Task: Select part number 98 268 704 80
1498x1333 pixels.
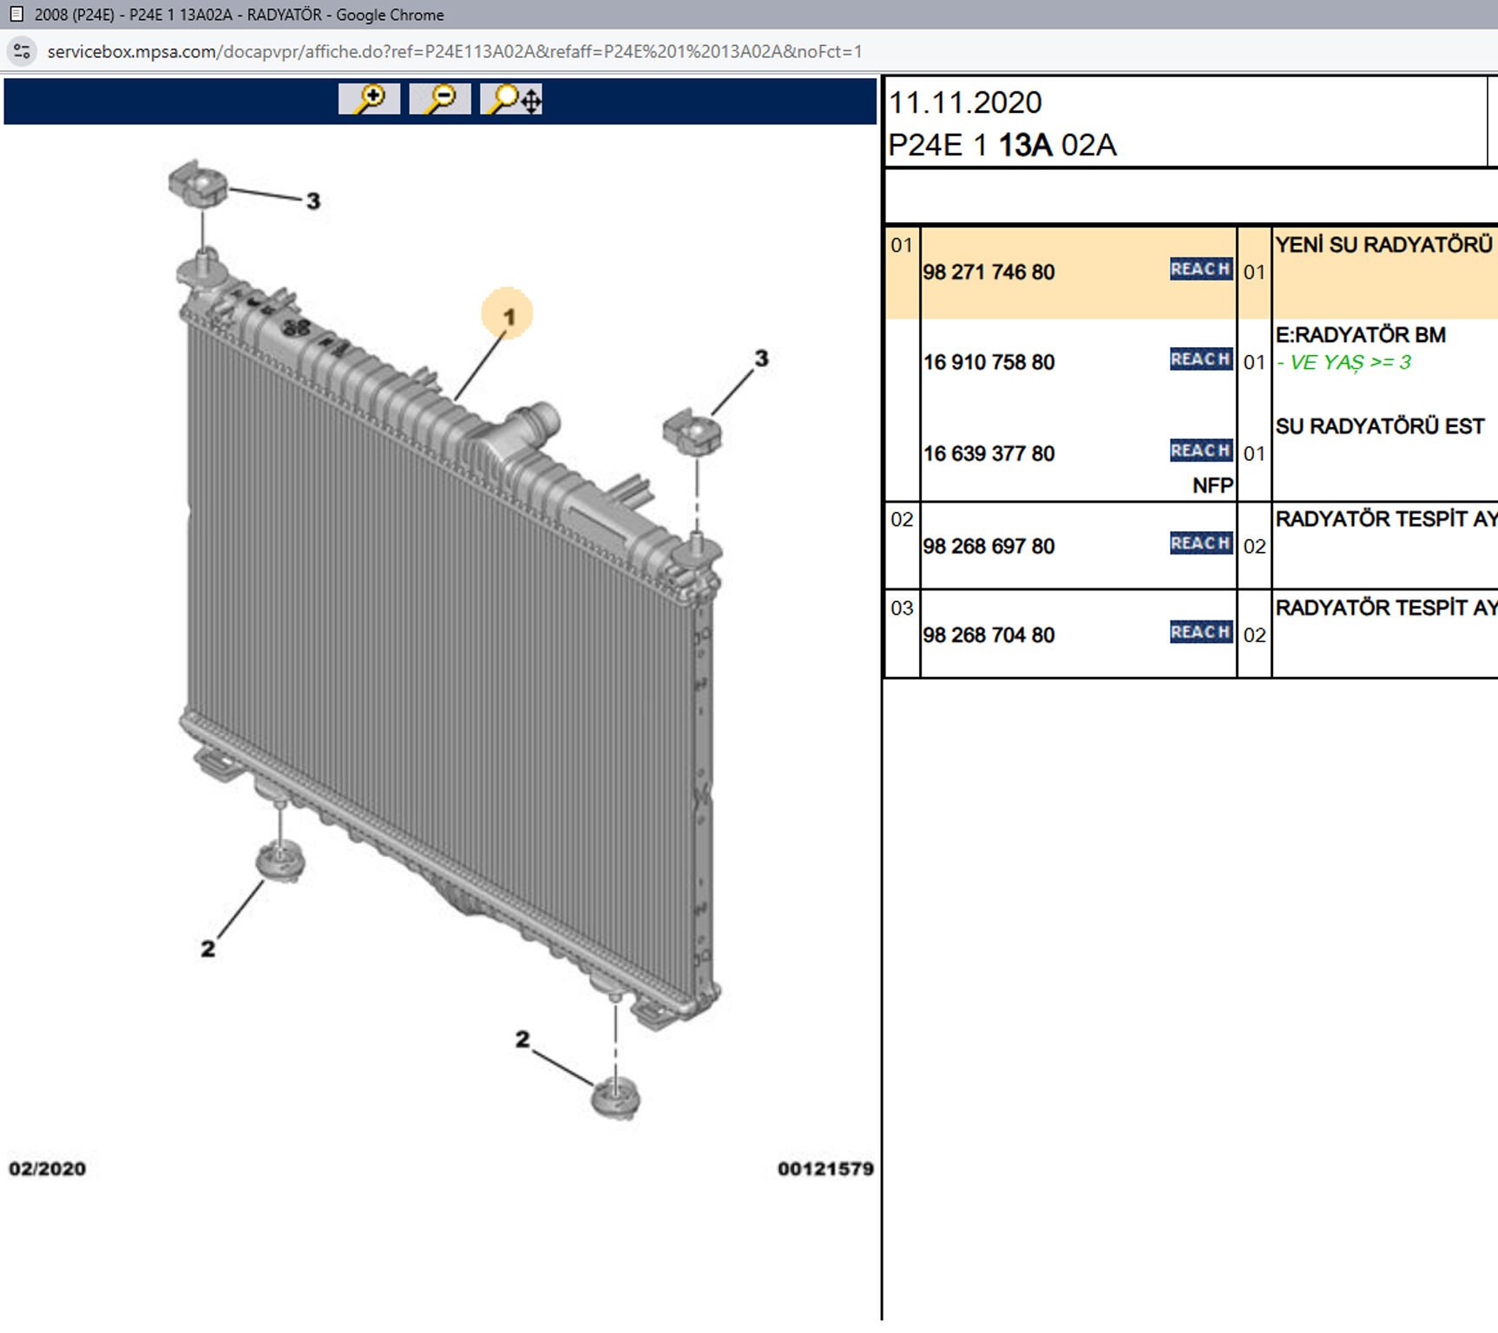Action: (x=989, y=635)
